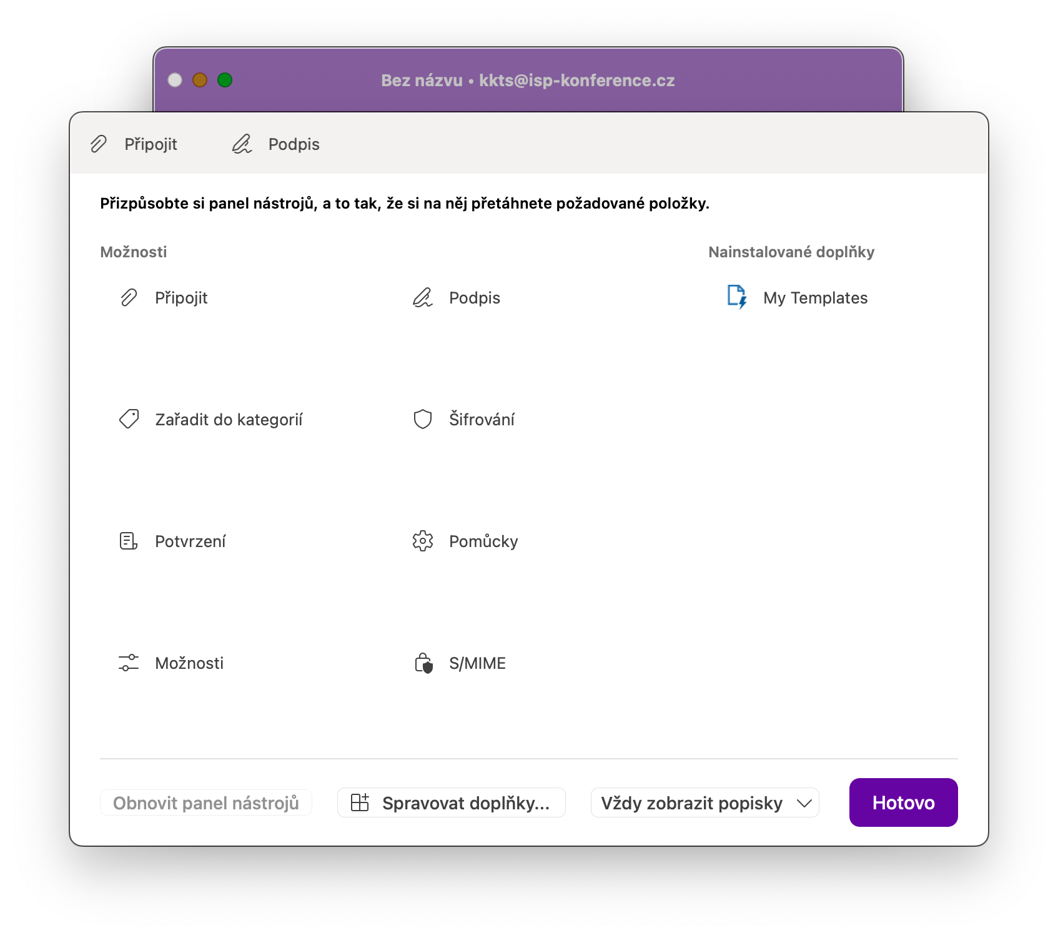Click the Připojit label in the toolbar preview
This screenshot has width=1058, height=938.
[x=151, y=144]
